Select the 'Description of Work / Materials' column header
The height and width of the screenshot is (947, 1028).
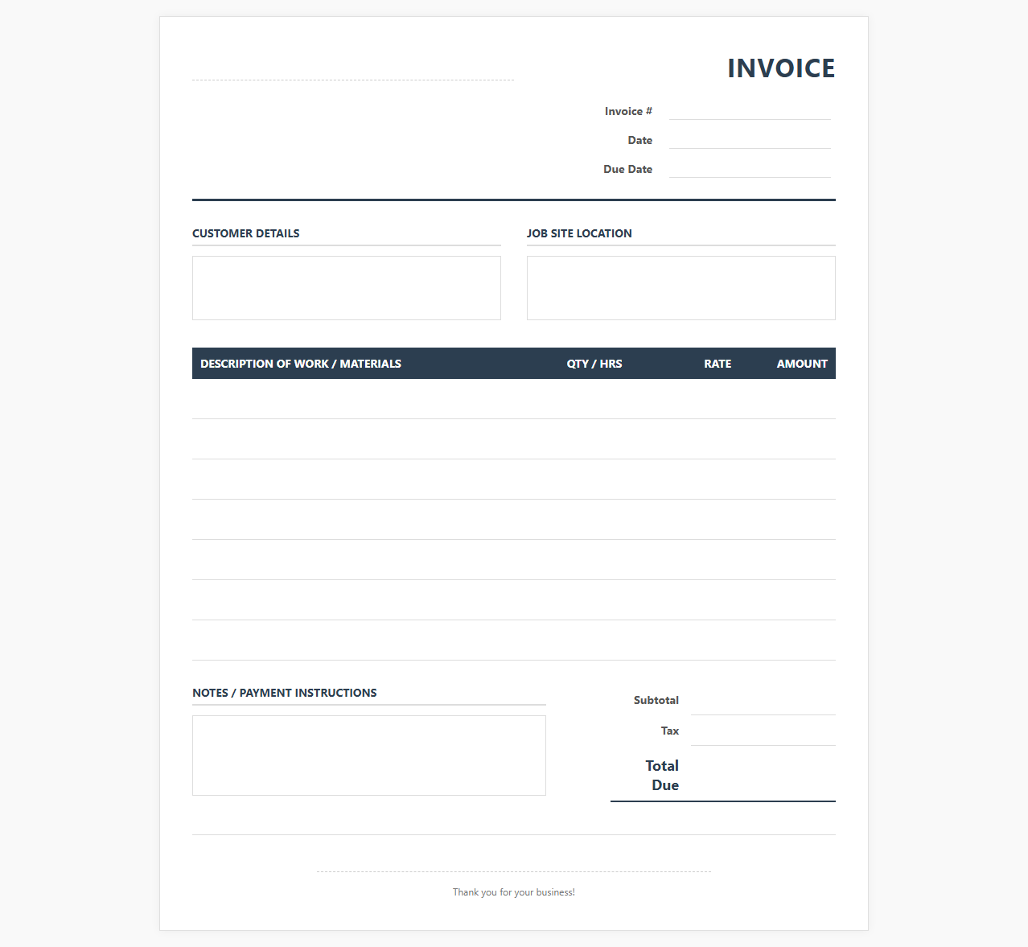[x=301, y=364]
